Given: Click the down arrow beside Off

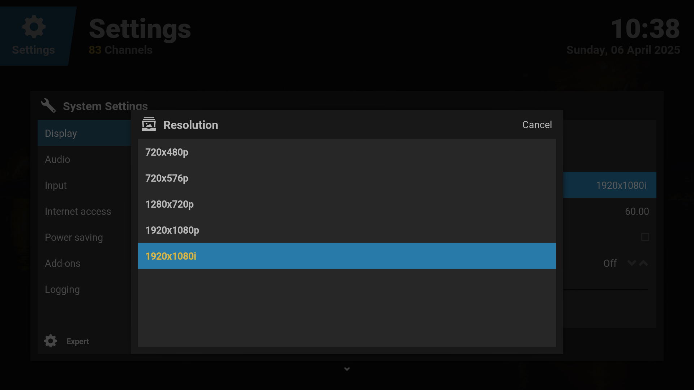Looking at the screenshot, I should 631,263.
